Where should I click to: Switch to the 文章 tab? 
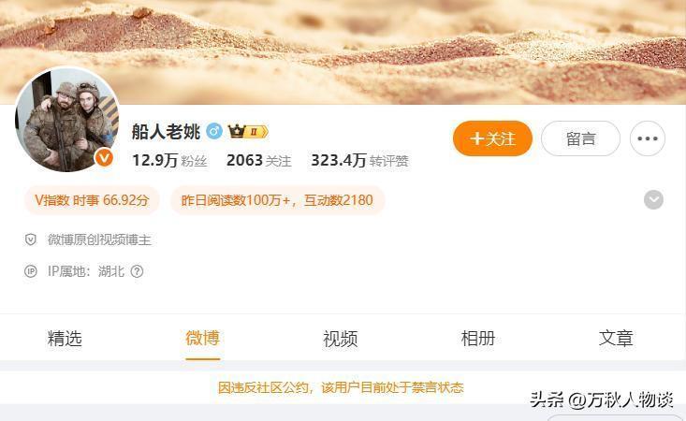[x=616, y=339]
